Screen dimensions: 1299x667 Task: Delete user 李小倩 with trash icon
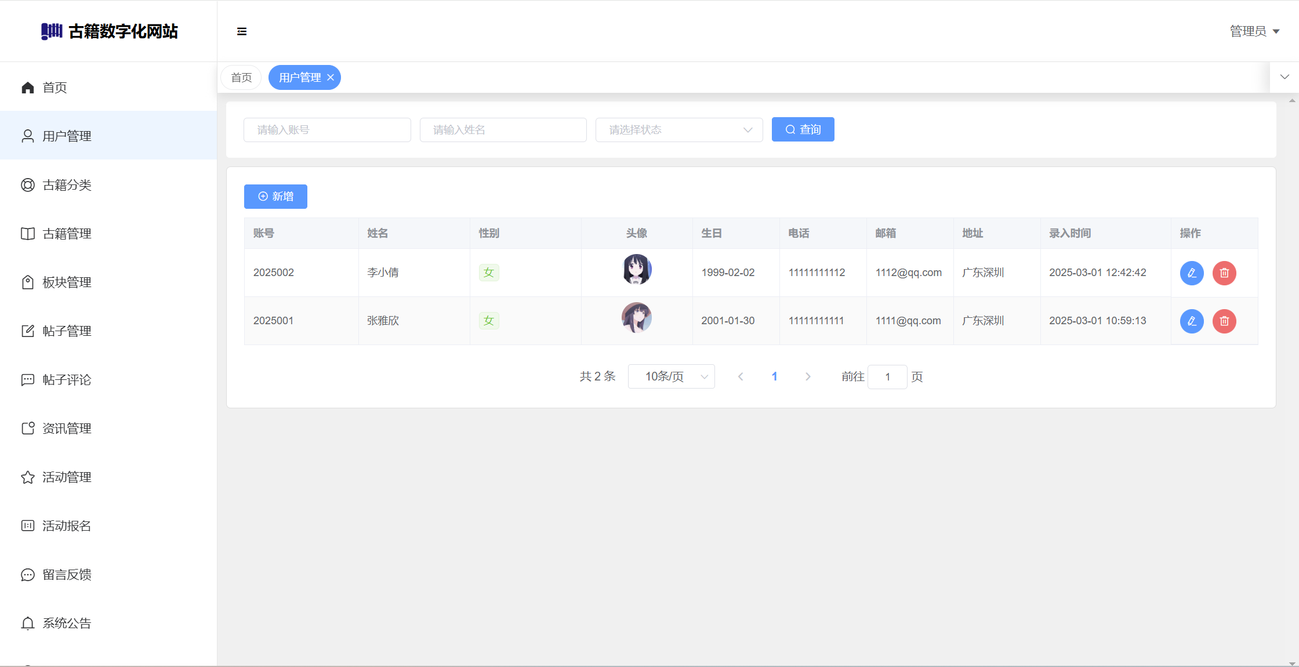pos(1224,273)
